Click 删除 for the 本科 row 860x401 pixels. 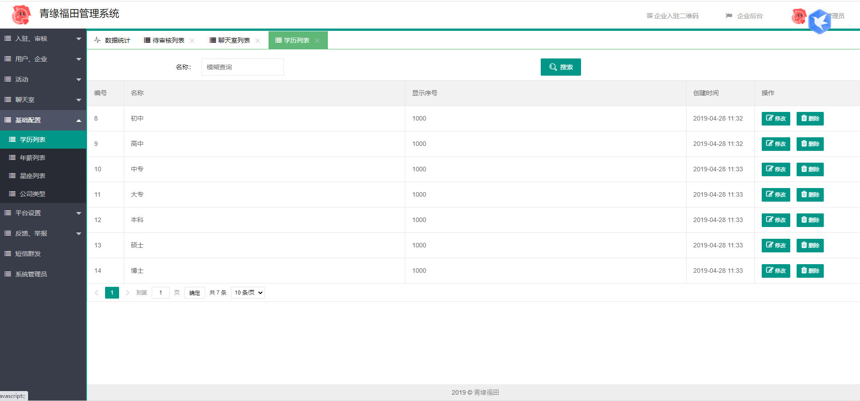pyautogui.click(x=810, y=220)
